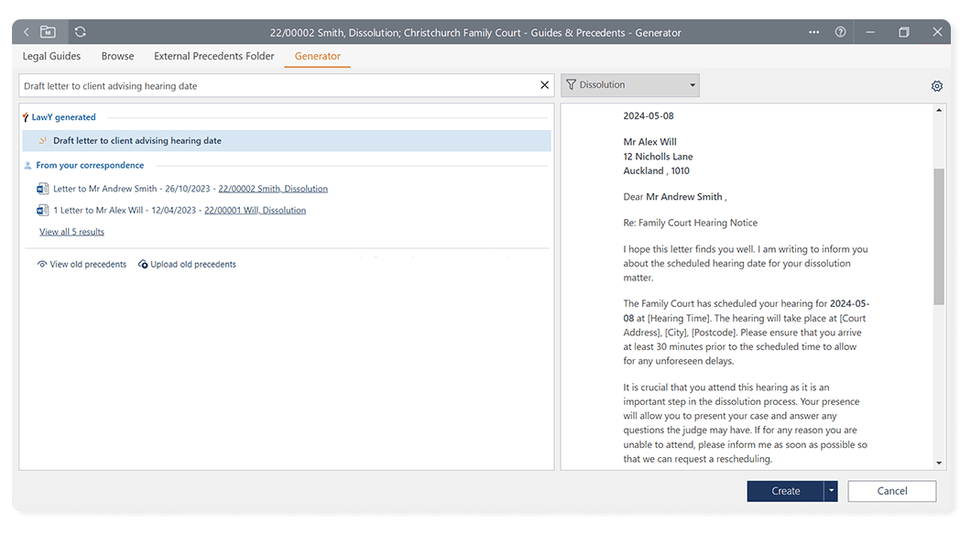Click the icon beside Draft letter result
This screenshot has width=971, height=546.
click(42, 140)
